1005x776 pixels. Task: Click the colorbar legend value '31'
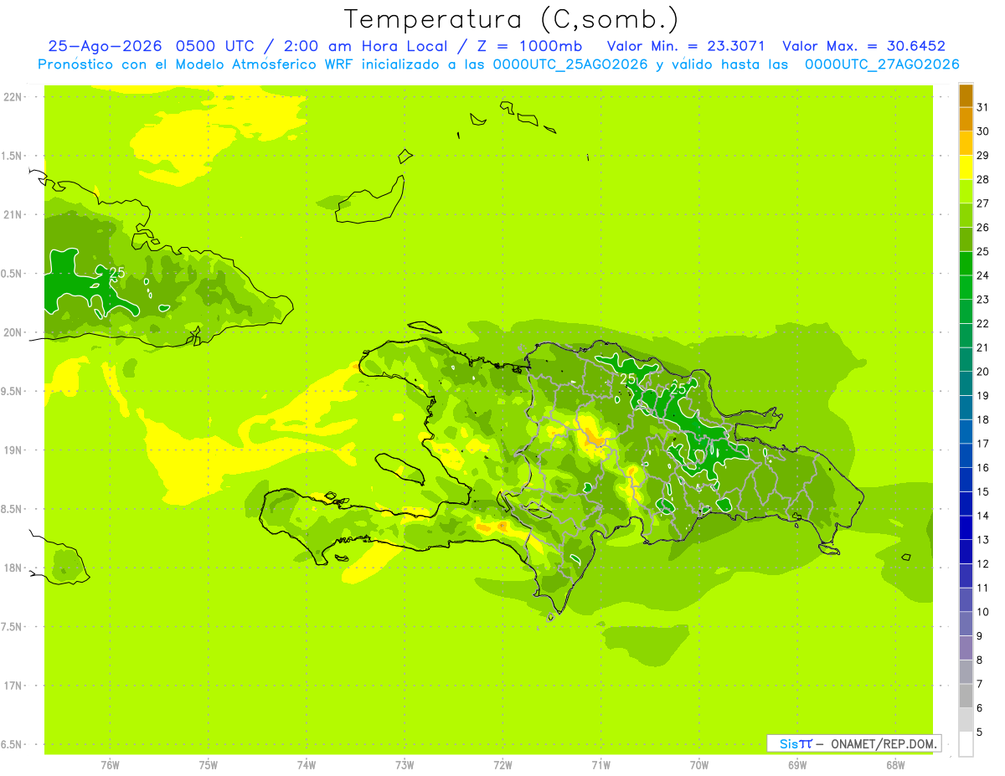(x=982, y=107)
